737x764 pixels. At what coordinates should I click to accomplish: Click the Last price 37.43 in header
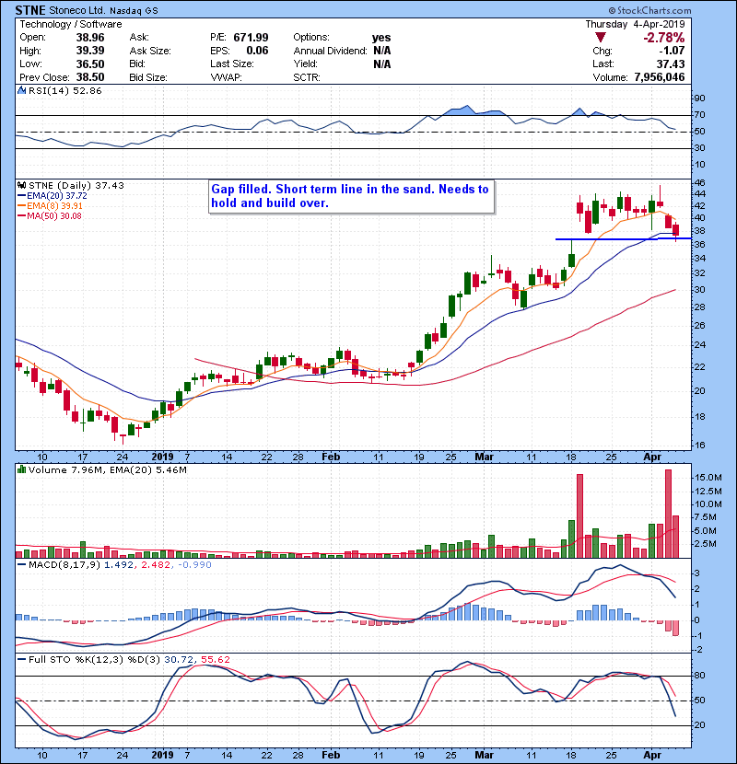pos(671,64)
